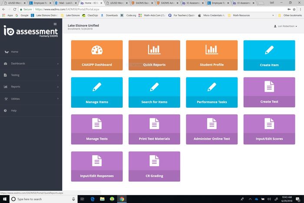Image resolution: width=304 pixels, height=203 pixels.
Task: Switch to the Mail browser tab
Action: (x=65, y=3)
